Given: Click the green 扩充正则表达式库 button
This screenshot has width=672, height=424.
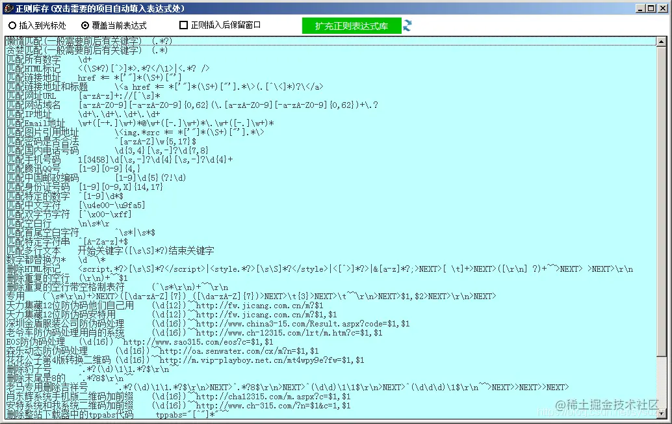Looking at the screenshot, I should tap(352, 26).
